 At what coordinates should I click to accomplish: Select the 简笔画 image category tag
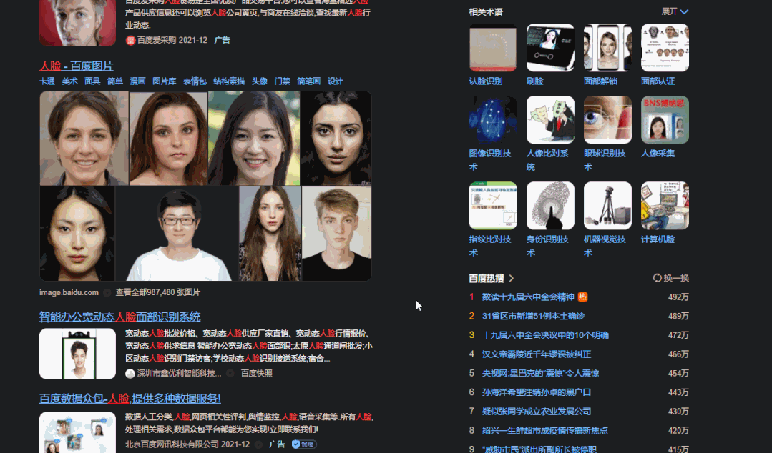[308, 81]
